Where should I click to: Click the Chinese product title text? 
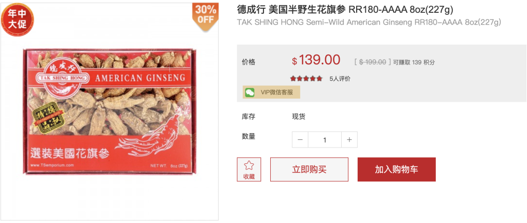[345, 10]
